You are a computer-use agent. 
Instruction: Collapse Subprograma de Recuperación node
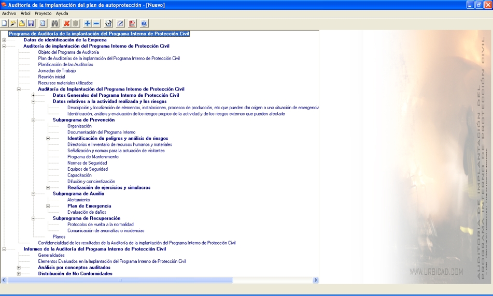33,218
